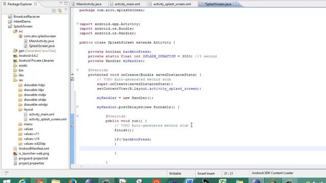Open Firefox from the taskbar
The height and width of the screenshot is (183, 326).
[x=72, y=181]
